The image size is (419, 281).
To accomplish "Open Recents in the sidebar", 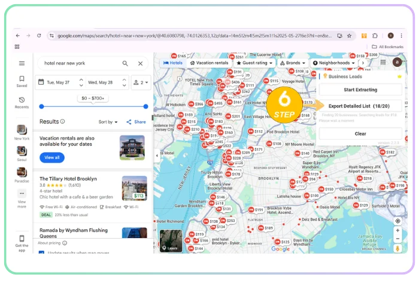I will [22, 103].
